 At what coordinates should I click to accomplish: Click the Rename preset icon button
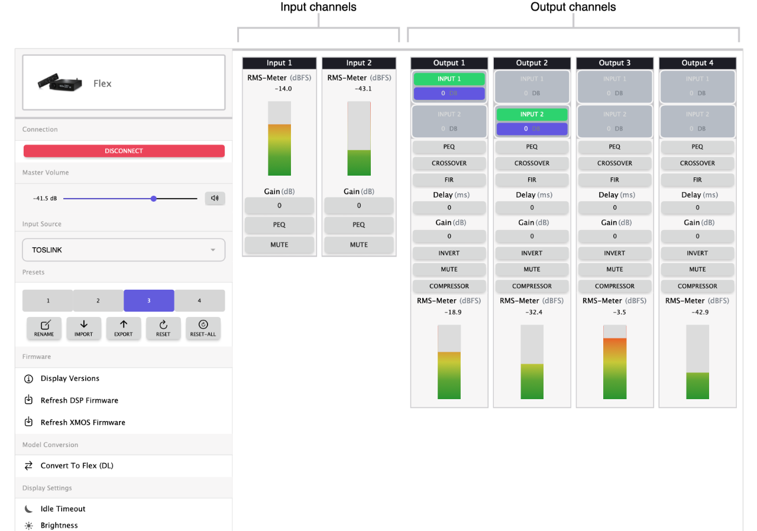click(x=44, y=328)
